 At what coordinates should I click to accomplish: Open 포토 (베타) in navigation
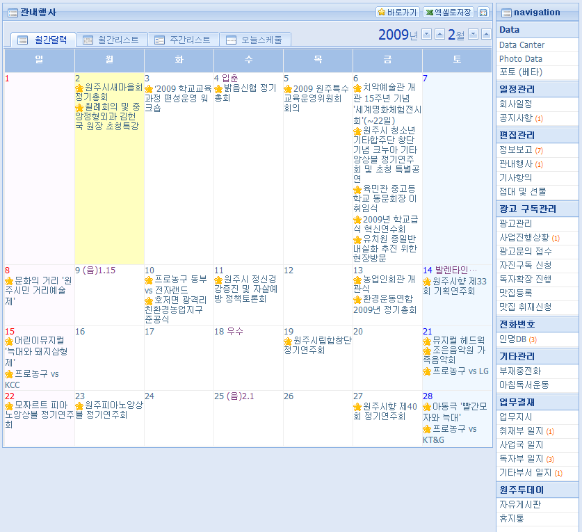pos(521,72)
